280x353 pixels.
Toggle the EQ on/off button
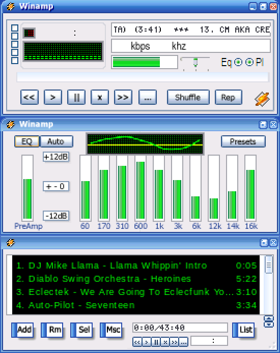pyautogui.click(x=27, y=141)
